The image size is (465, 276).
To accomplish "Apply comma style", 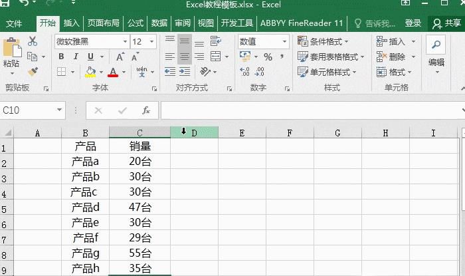I will coord(282,56).
